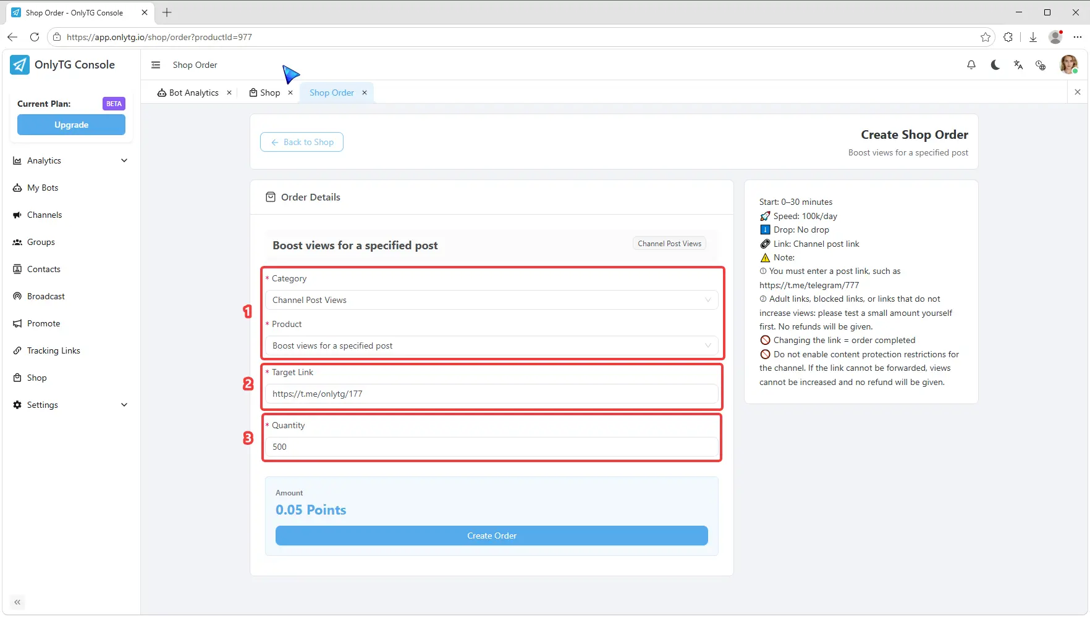Click the Changing the link = order completed line
This screenshot has width=1090, height=617.
(x=838, y=340)
